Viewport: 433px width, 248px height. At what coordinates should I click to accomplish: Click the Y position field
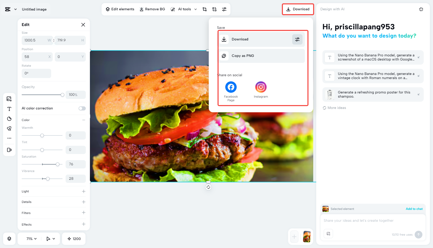pos(70,57)
